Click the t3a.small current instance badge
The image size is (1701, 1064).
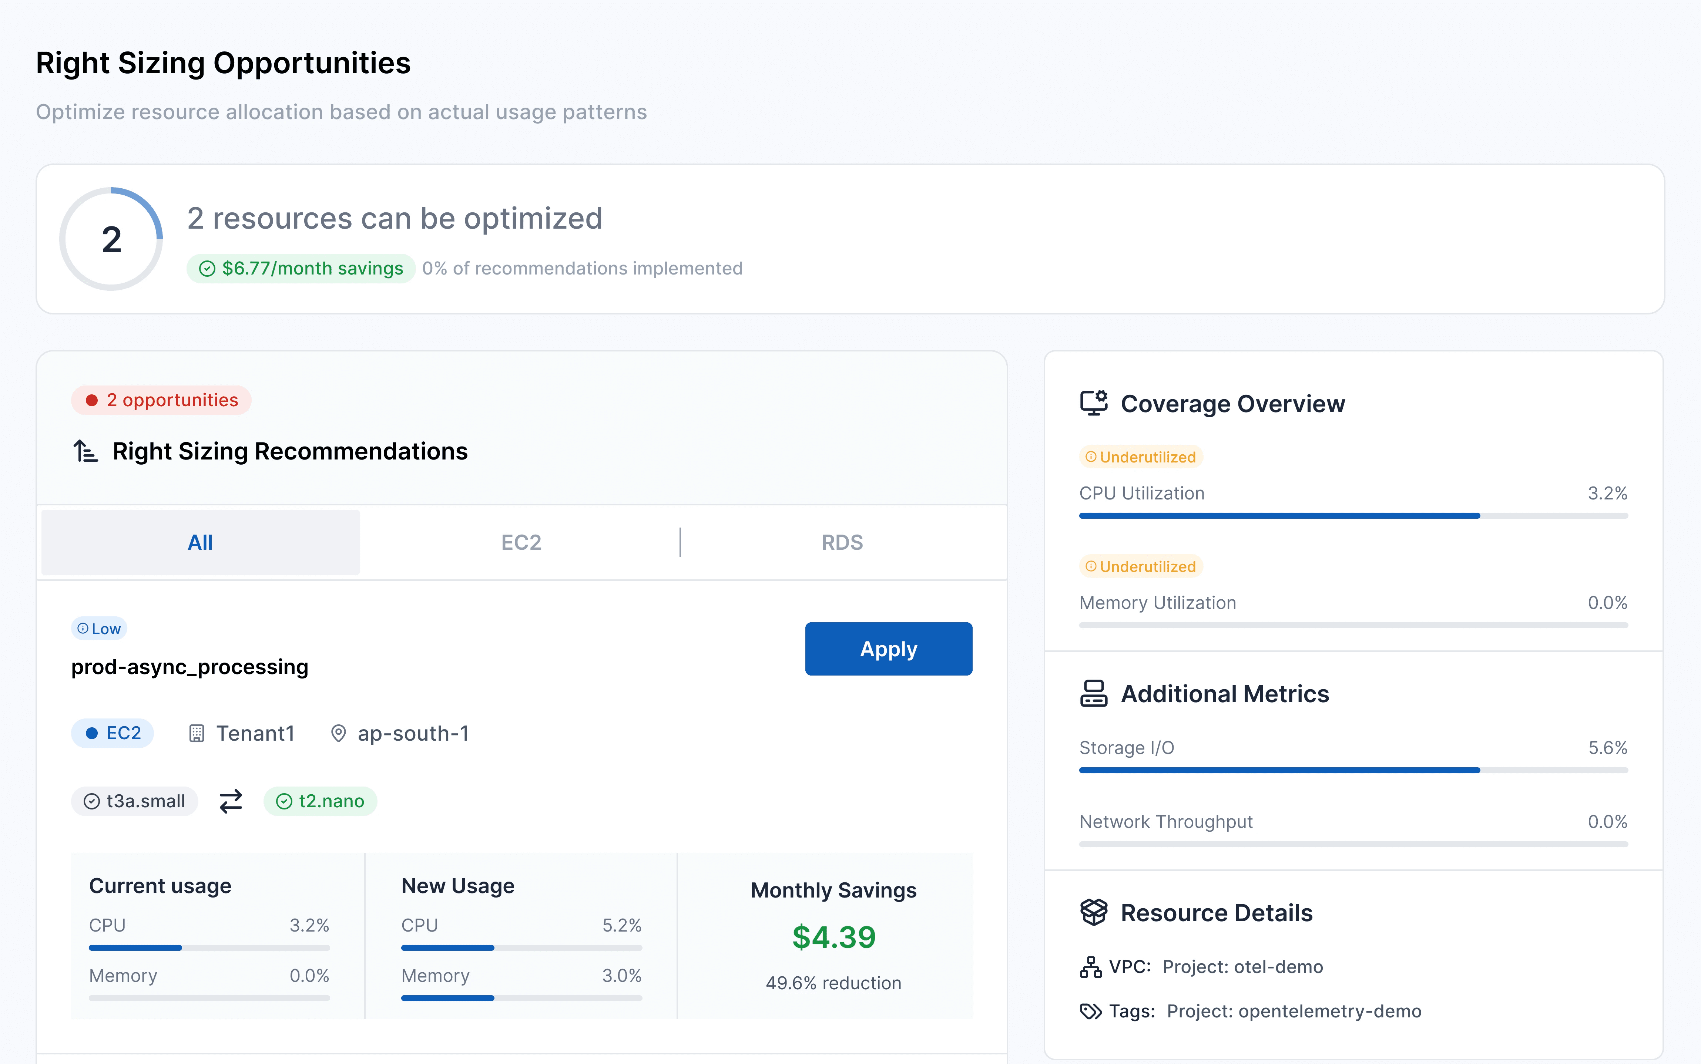tap(134, 801)
